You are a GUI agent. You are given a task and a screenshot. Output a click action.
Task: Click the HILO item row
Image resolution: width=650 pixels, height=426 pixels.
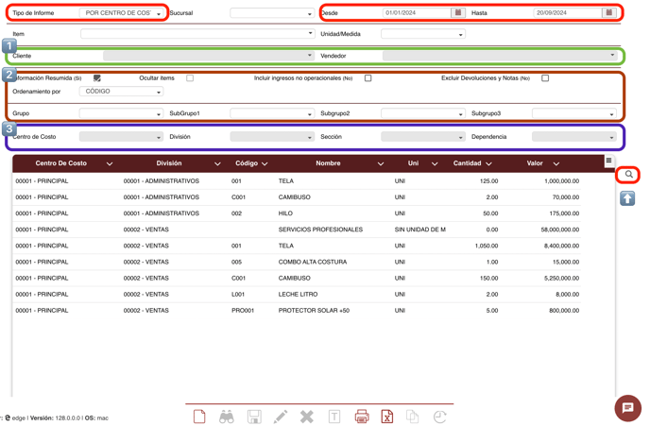297,213
